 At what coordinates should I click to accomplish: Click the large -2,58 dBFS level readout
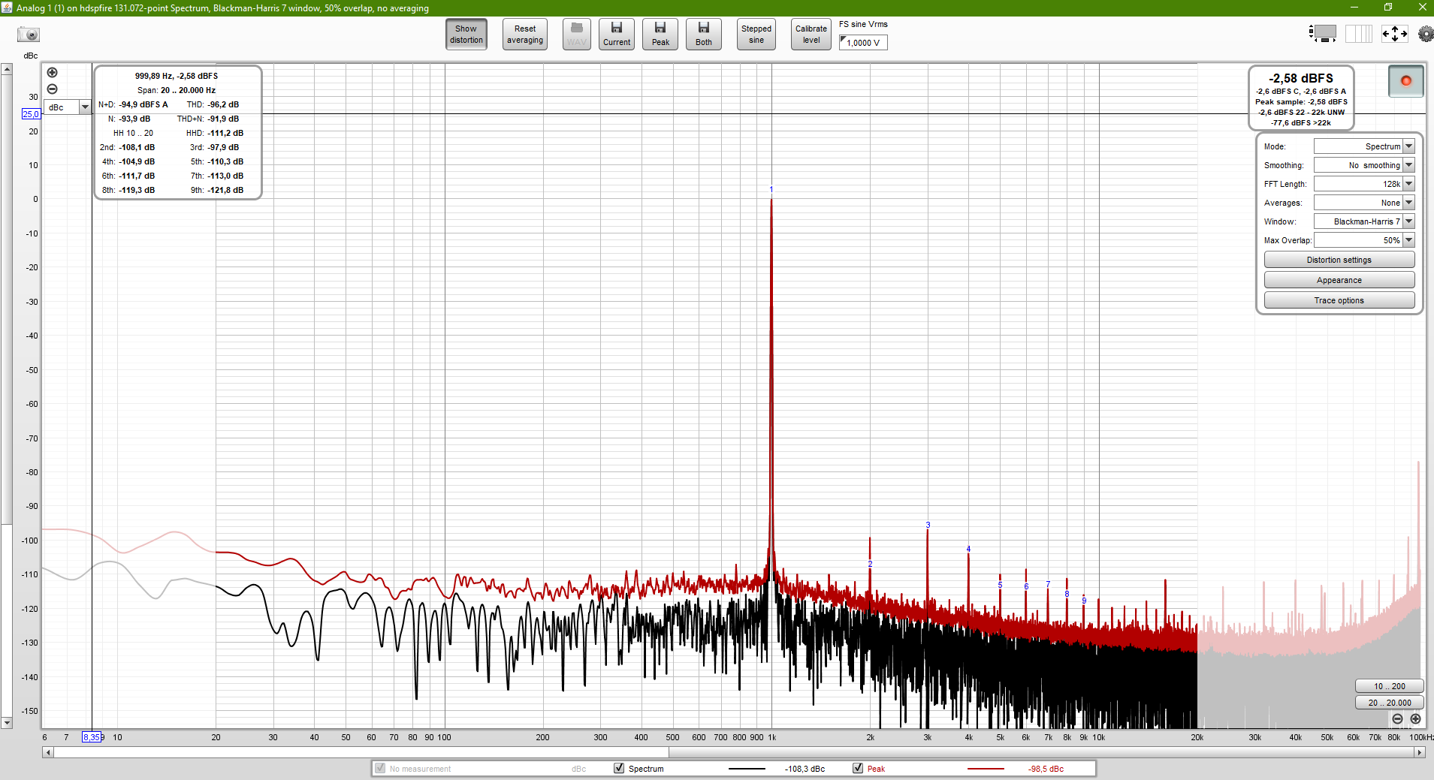pos(1301,78)
